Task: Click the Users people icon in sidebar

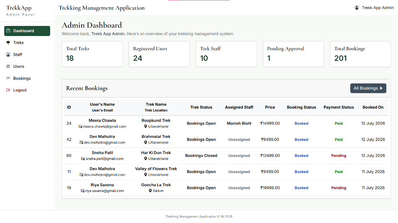Action: (8, 66)
